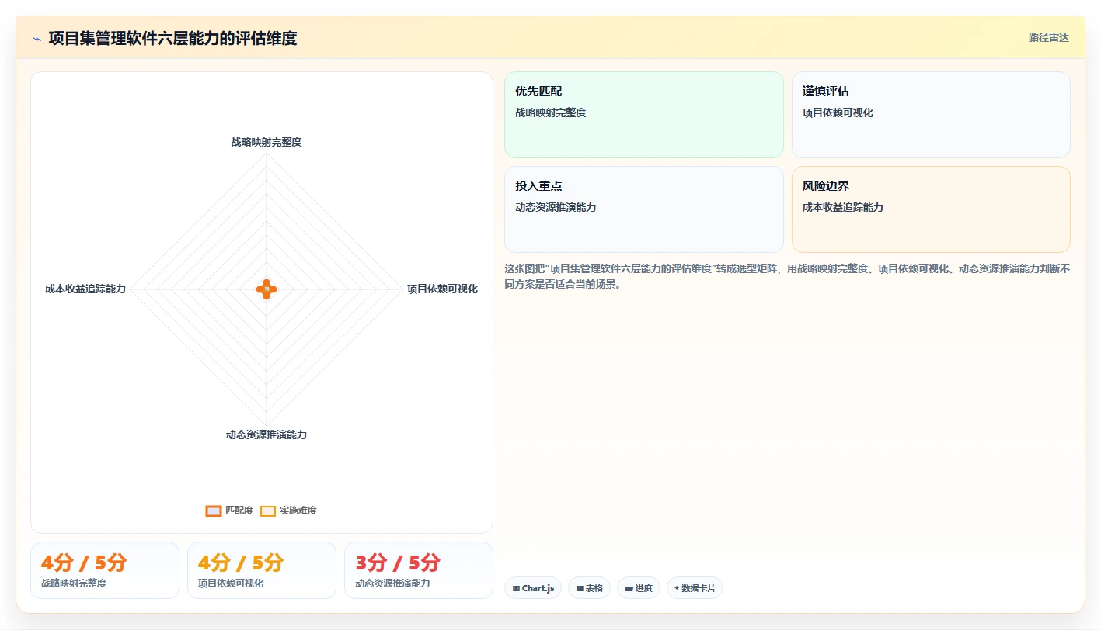Toggle the 实施难度 legend swatch

pos(268,511)
